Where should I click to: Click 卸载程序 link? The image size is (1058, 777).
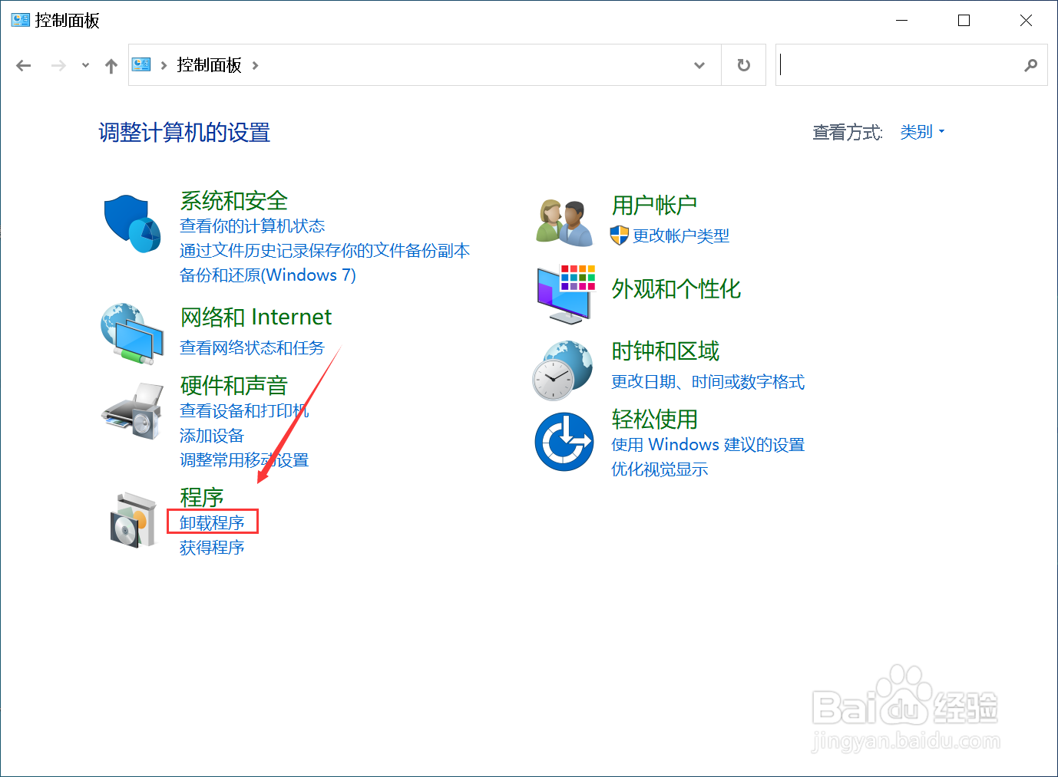(x=212, y=523)
